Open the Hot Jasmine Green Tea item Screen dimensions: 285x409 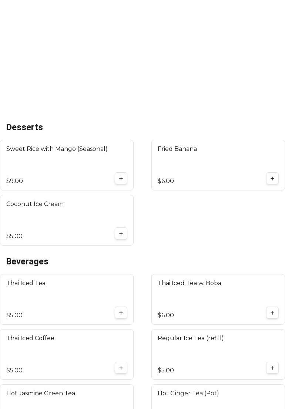coord(41,393)
